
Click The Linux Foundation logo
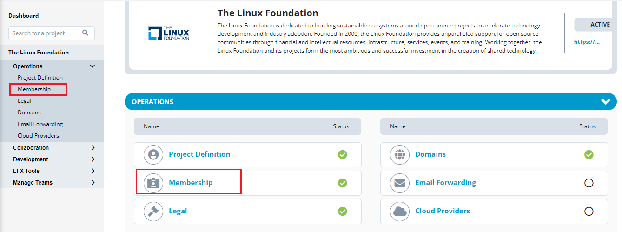point(169,33)
